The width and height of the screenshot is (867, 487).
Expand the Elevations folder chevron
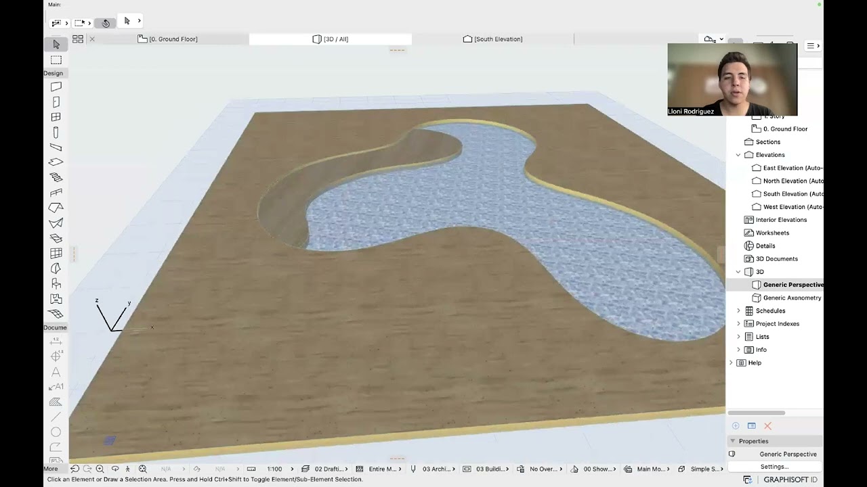(x=738, y=155)
